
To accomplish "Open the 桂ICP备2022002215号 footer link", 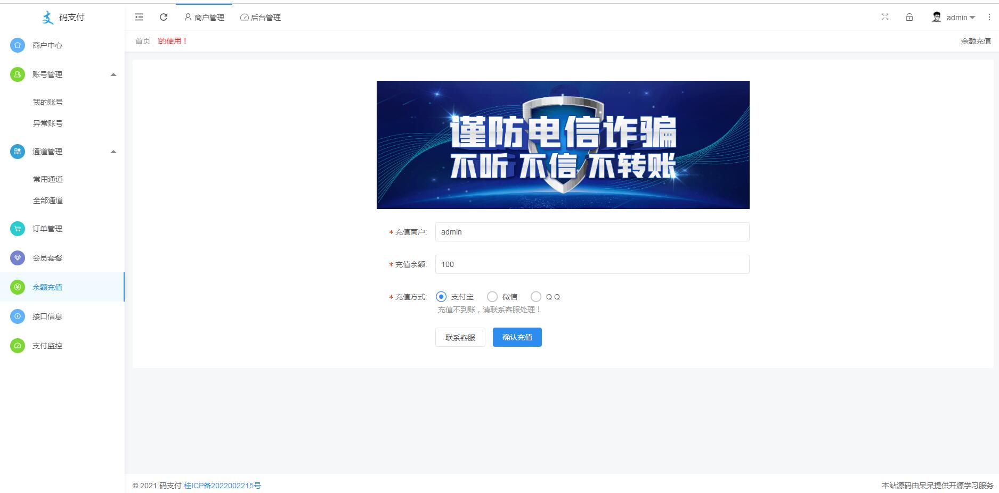I will click(222, 486).
